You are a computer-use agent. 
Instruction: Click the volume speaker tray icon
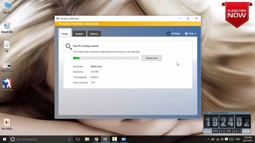click(x=222, y=139)
